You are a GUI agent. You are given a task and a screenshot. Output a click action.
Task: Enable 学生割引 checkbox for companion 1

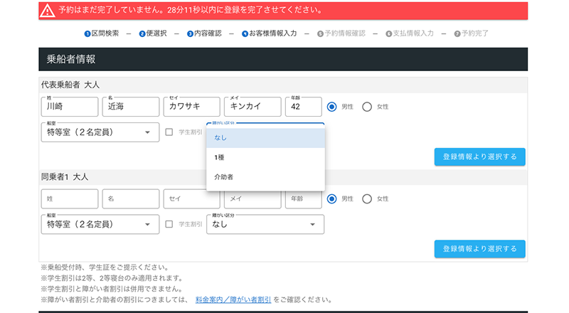(x=169, y=224)
